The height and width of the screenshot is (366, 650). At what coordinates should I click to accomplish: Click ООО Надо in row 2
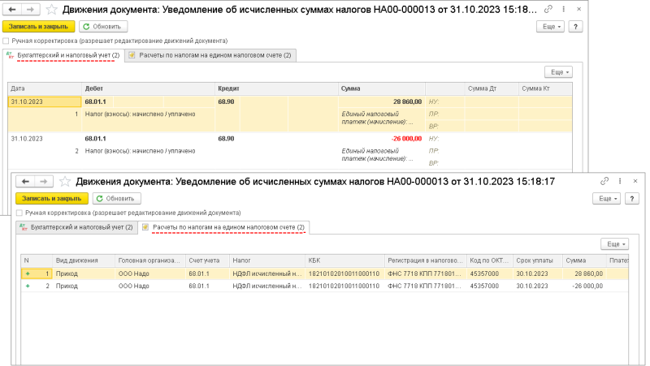point(133,286)
